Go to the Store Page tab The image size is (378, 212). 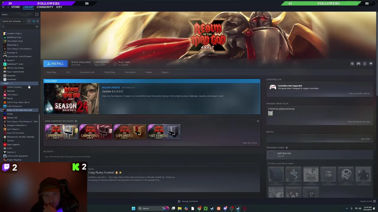pos(51,72)
